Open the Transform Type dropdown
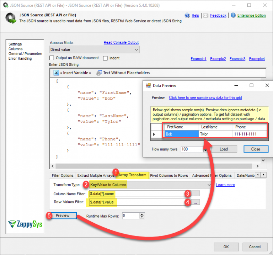 209,185
